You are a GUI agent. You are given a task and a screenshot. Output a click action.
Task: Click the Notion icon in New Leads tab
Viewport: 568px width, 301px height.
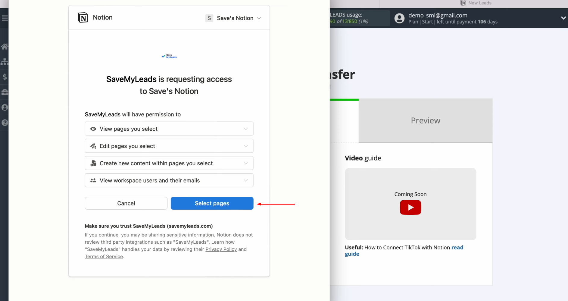463,3
